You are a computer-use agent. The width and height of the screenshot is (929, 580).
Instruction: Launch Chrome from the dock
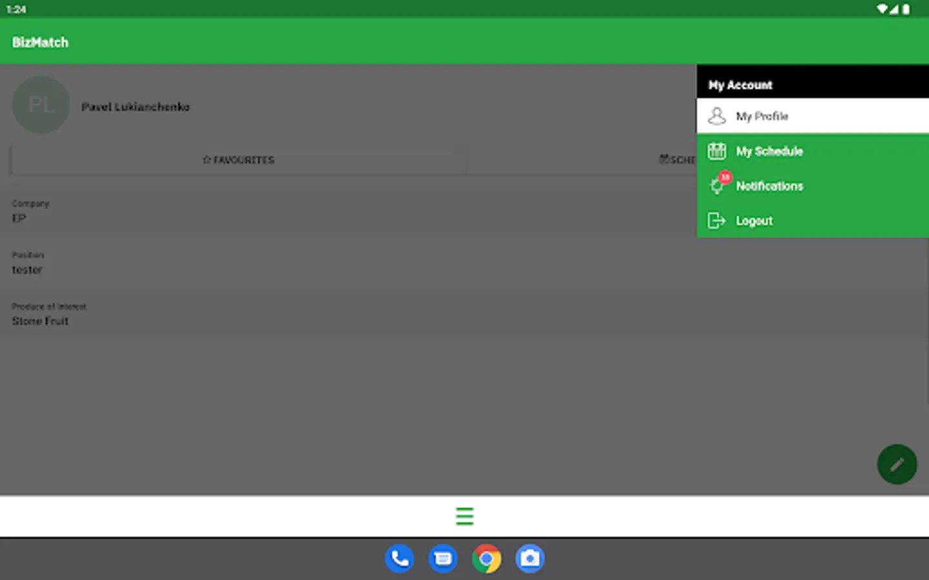point(486,559)
